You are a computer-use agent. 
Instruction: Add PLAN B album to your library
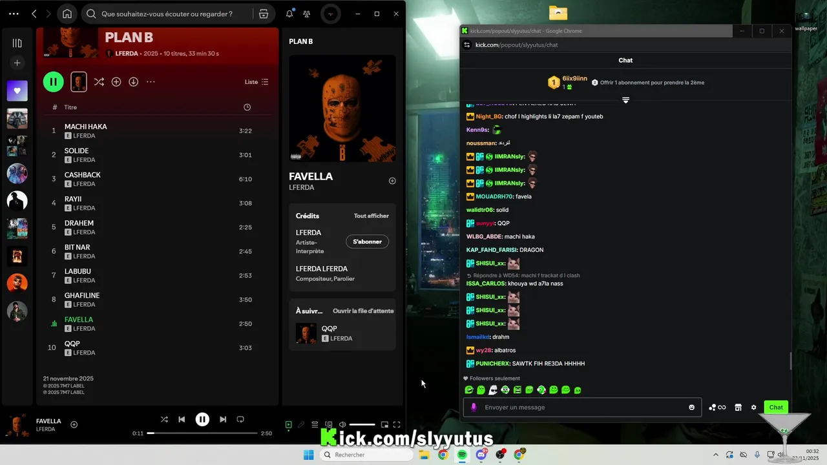click(116, 82)
